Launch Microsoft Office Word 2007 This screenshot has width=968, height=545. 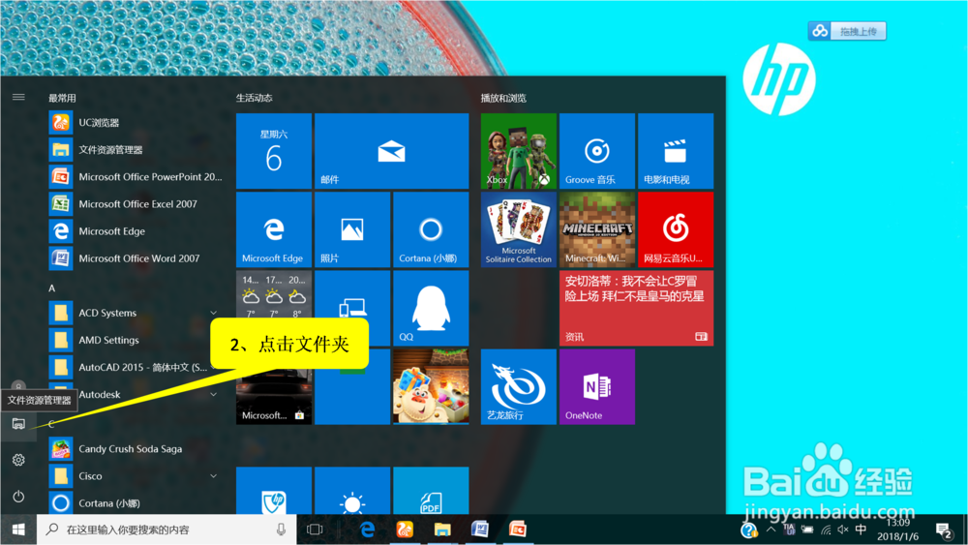coord(135,258)
